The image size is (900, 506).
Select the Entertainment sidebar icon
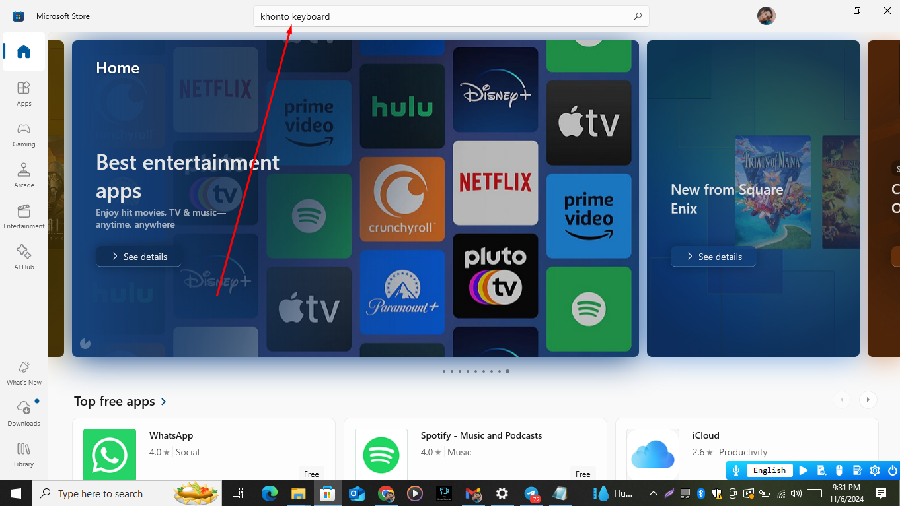point(24,216)
